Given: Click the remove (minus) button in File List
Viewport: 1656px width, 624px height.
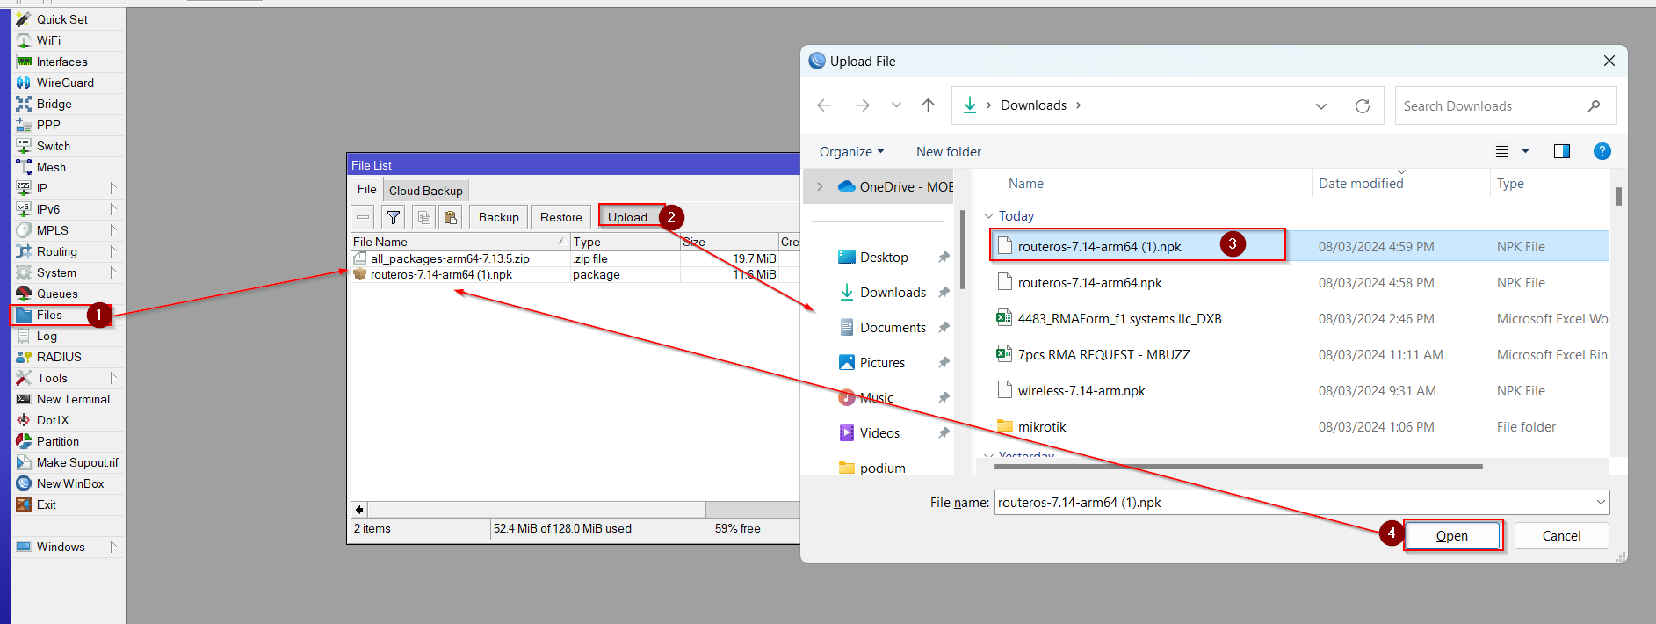Looking at the screenshot, I should click(363, 217).
